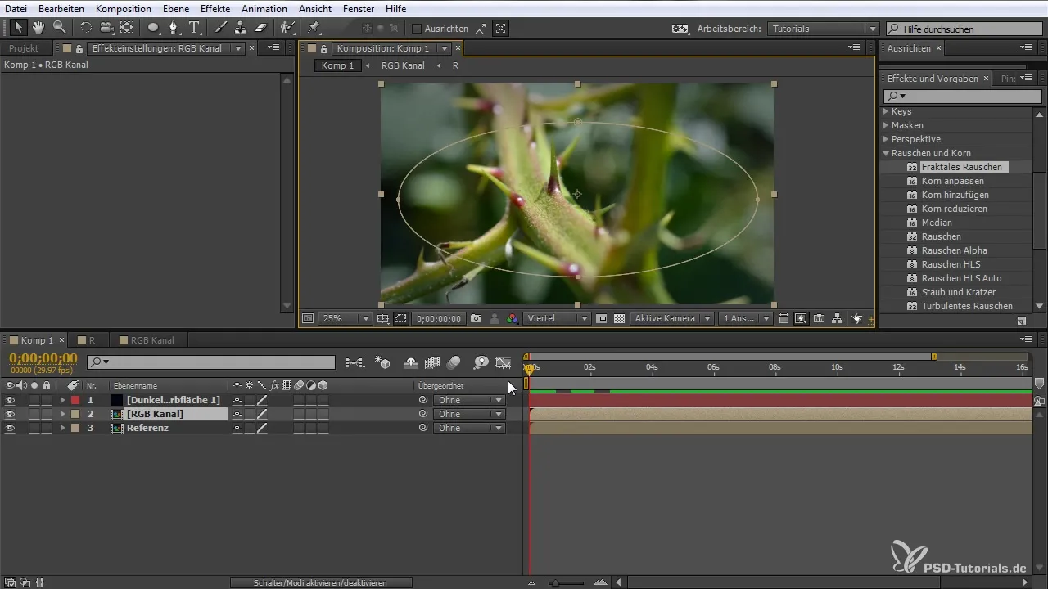Toggle fast previews icon in viewer
Viewport: 1048px width, 589px height.
[x=801, y=318]
